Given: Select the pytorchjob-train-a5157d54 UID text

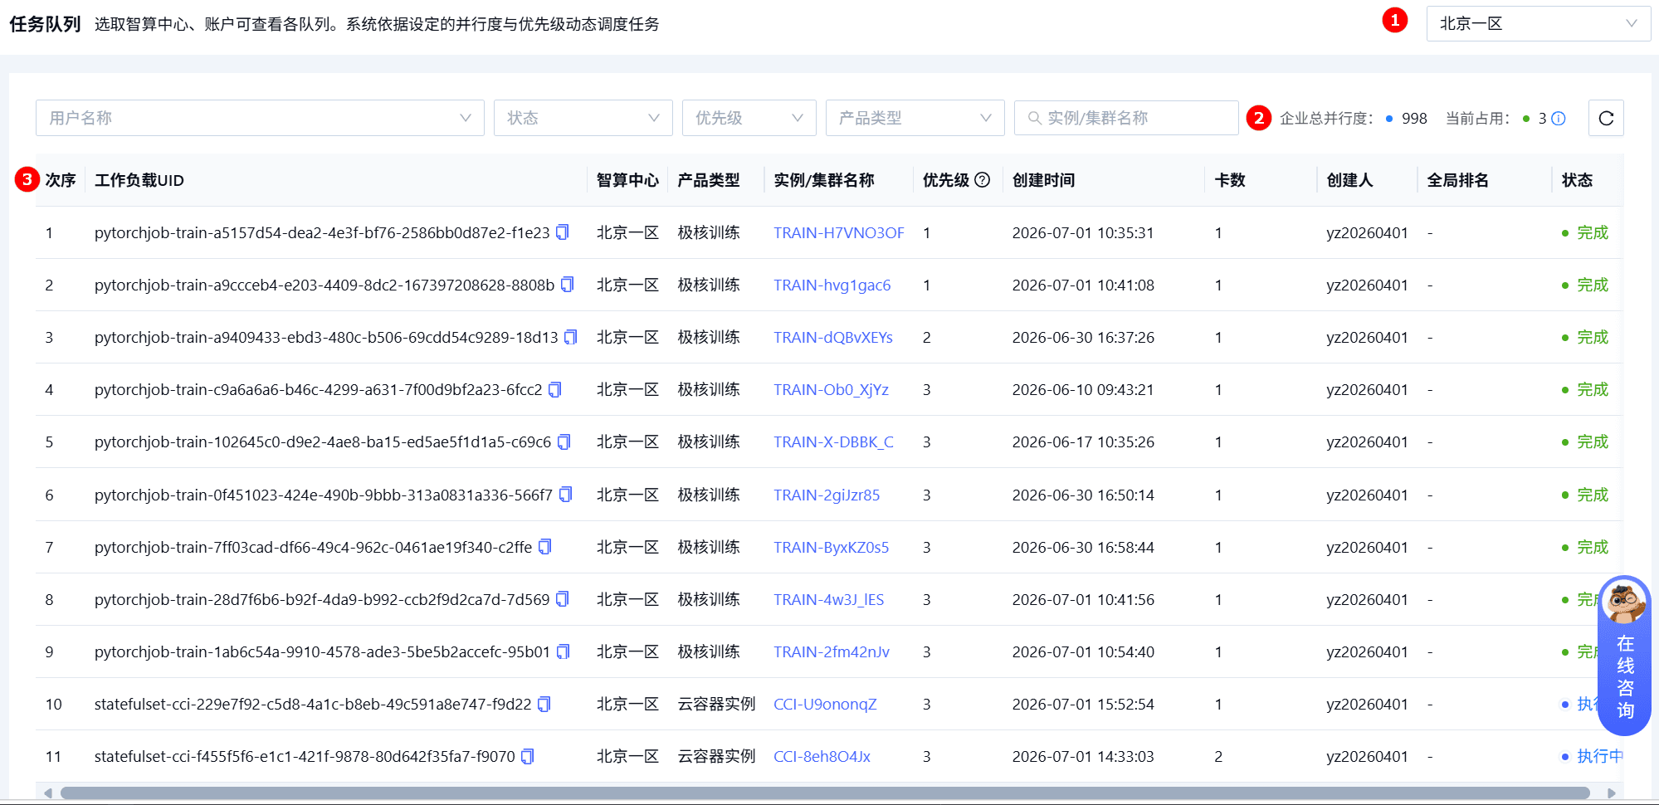Looking at the screenshot, I should [x=322, y=233].
